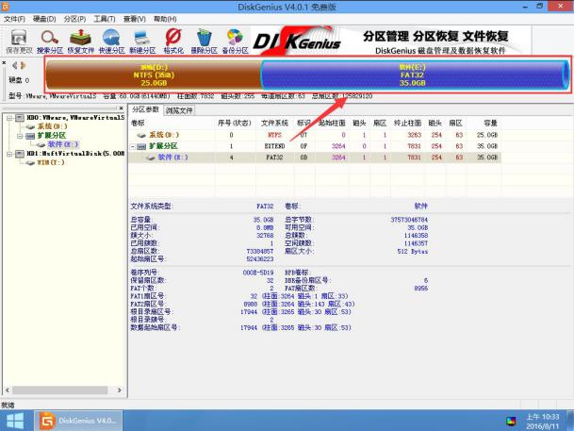Screen dimensions: 574x431
Task: Select the 格式化 format icon
Action: pyautogui.click(x=173, y=41)
